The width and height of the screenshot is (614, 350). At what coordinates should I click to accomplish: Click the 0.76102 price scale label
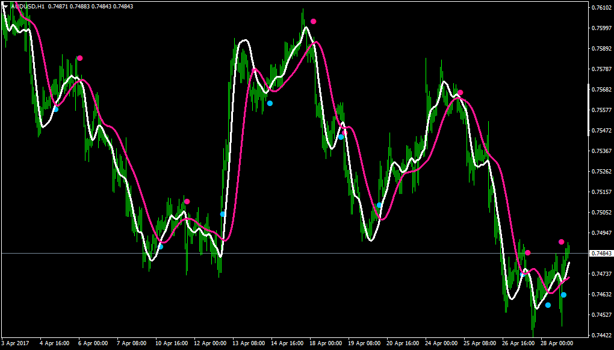602,7
